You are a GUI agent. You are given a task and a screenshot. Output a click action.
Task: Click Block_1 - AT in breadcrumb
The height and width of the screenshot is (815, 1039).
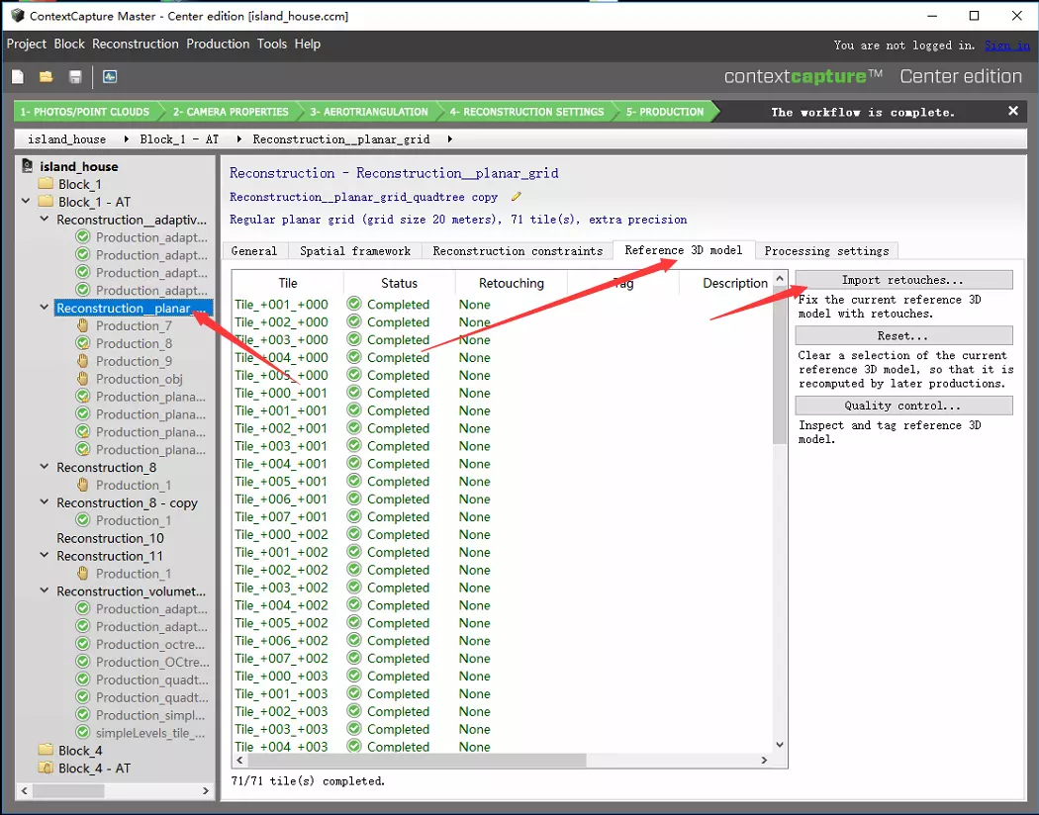click(x=179, y=139)
